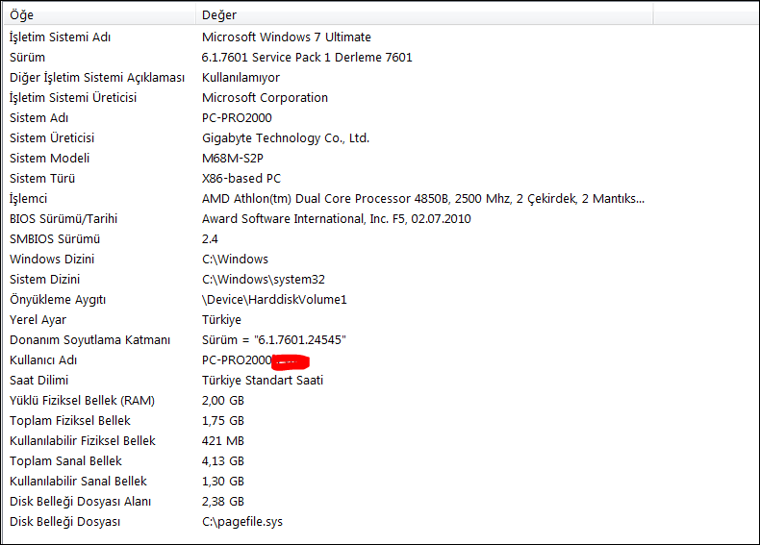Select the İşlemci row
Viewport: 760px width, 545px height.
28,198
